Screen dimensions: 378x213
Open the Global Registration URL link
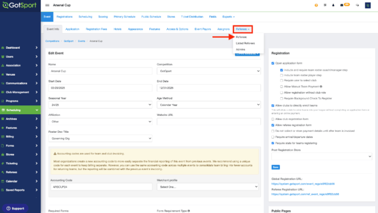tap(303, 184)
